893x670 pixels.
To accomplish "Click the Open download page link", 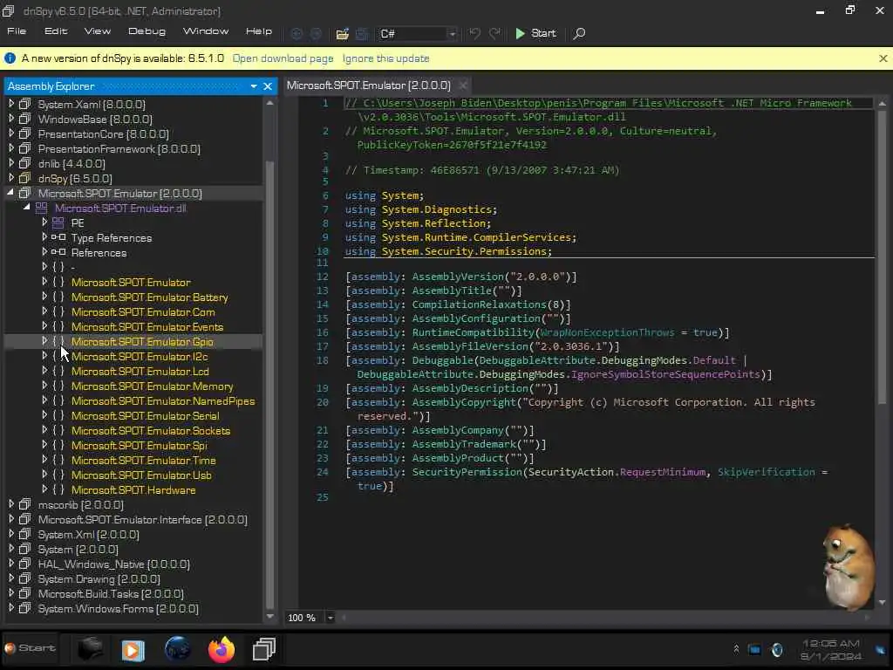I will [x=283, y=58].
